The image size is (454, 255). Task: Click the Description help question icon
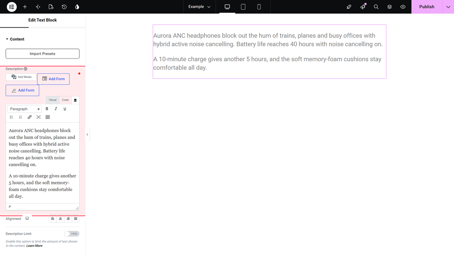26,69
